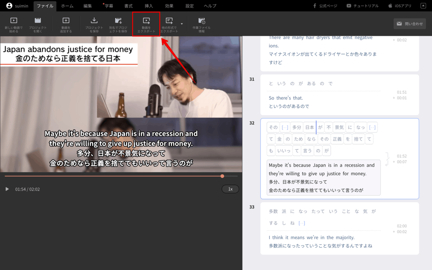Export in another format (他の形式でエクスポート)
The height and width of the screenshot is (270, 432).
coord(169,24)
